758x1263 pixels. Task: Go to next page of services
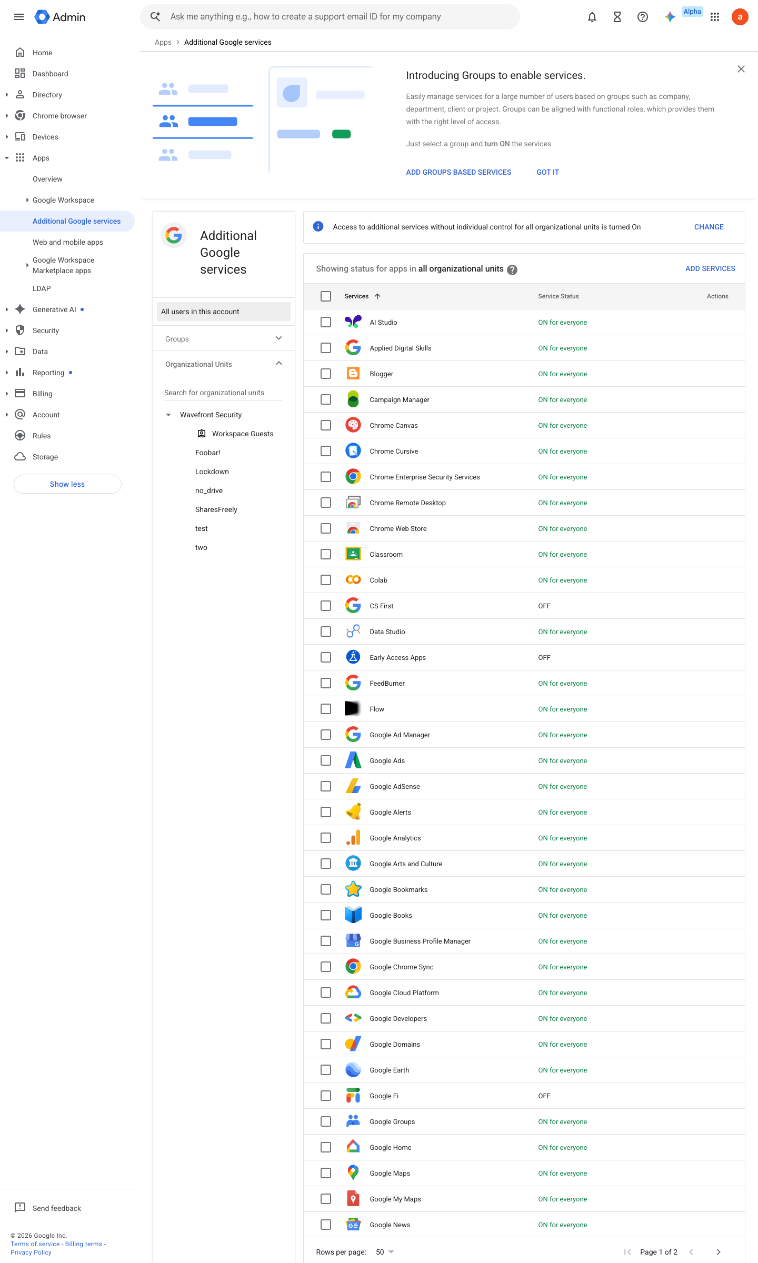pos(719,1252)
